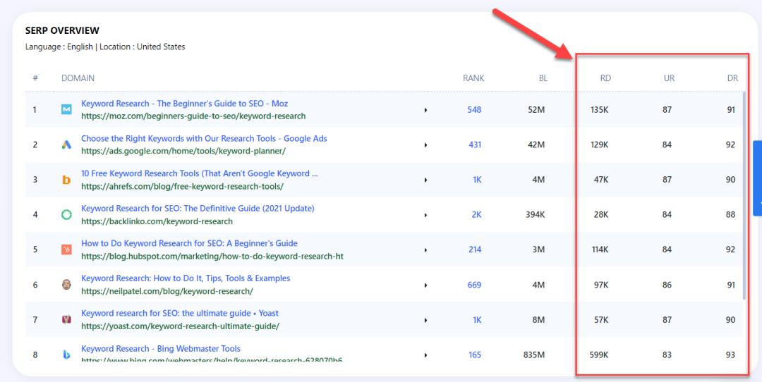
Task: Click the Language and Location line
Action: point(105,47)
